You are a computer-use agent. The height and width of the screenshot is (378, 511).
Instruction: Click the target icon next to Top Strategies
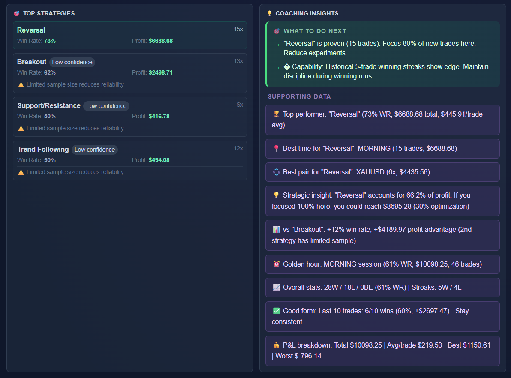click(17, 13)
